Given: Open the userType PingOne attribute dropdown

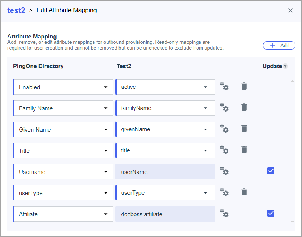Looking at the screenshot, I should tap(63, 193).
